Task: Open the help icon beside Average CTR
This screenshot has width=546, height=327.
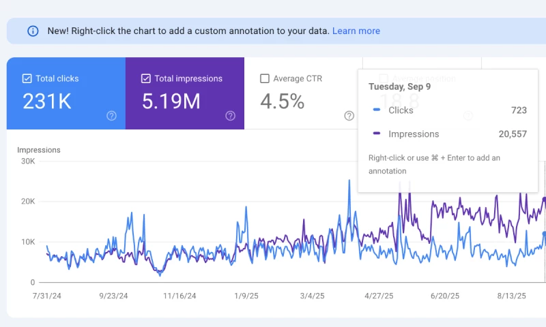Action: [x=349, y=116]
